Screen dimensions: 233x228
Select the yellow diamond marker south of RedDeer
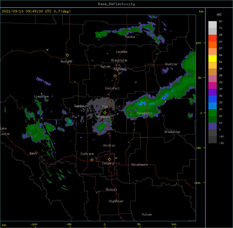tap(115, 76)
